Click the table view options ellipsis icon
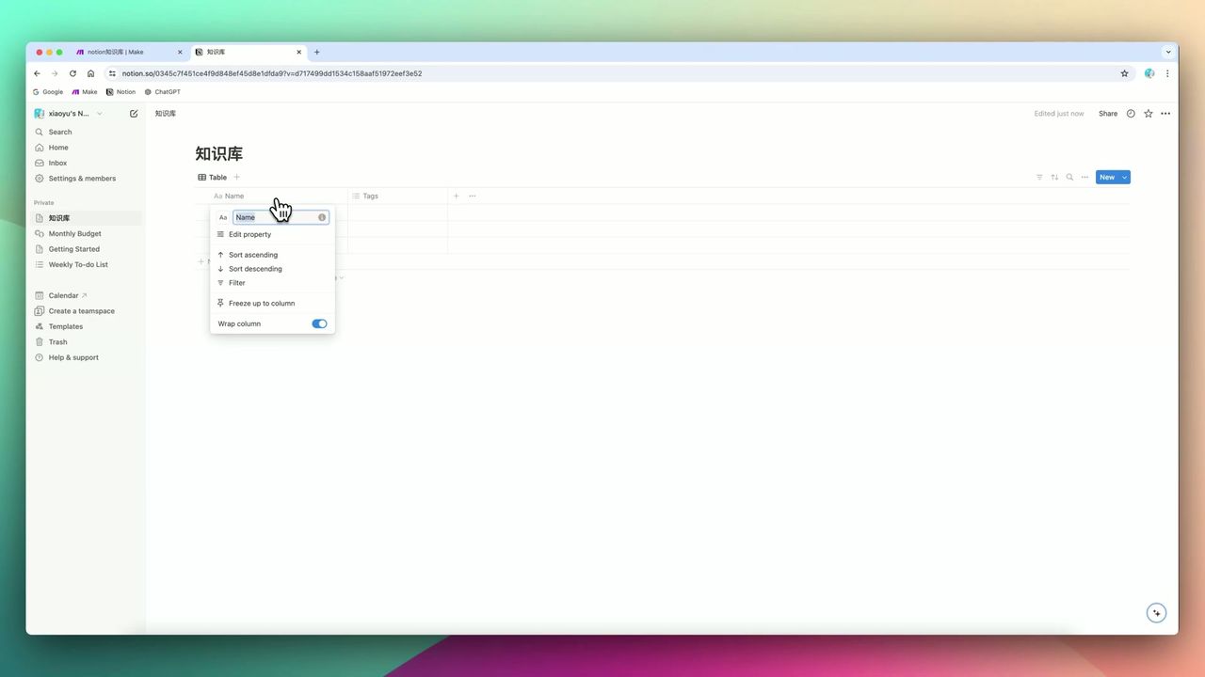1205x677 pixels. click(x=1084, y=177)
